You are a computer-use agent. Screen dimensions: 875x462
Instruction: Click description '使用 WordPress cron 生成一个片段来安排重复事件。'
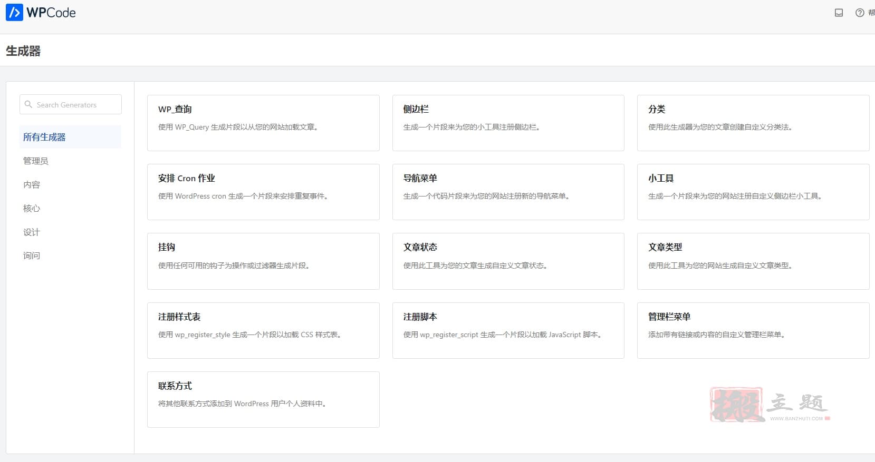coord(243,196)
